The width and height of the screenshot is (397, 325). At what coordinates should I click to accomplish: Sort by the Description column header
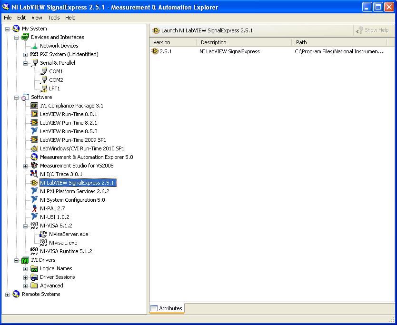[244, 42]
